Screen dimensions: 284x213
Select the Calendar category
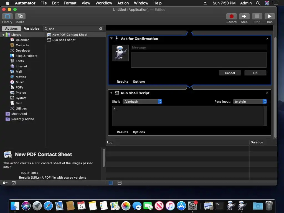pyautogui.click(x=22, y=40)
